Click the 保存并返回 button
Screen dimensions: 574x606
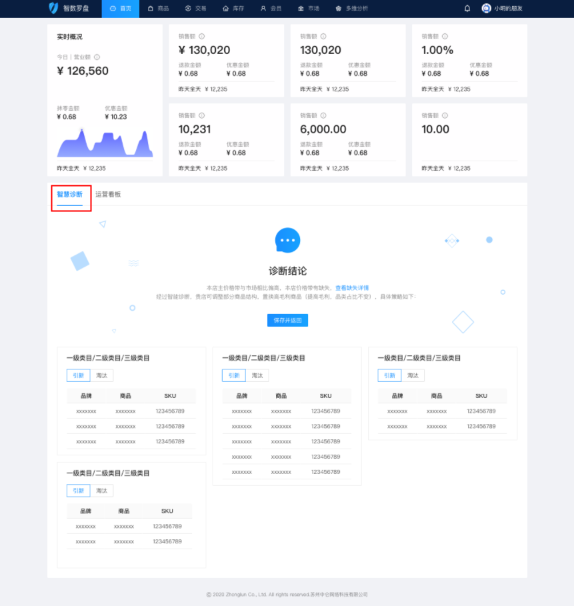[287, 320]
